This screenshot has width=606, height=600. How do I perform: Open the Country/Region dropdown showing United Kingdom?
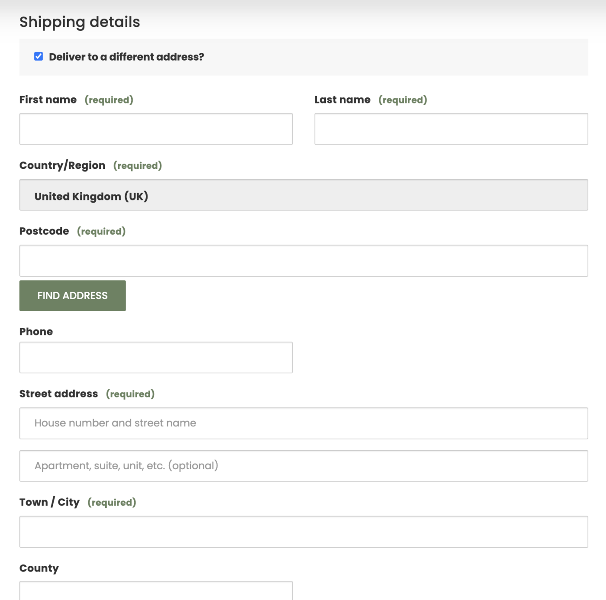303,195
